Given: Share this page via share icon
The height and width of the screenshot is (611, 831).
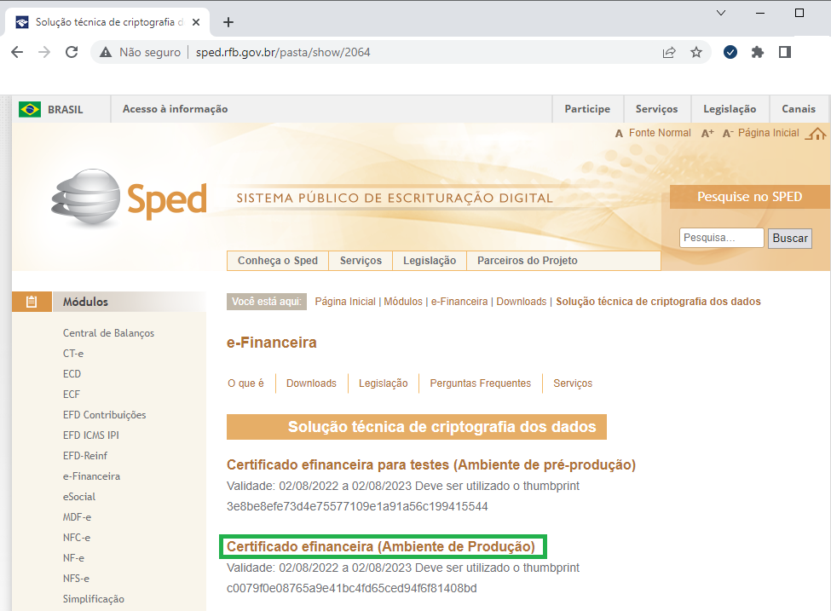Looking at the screenshot, I should pyautogui.click(x=669, y=52).
